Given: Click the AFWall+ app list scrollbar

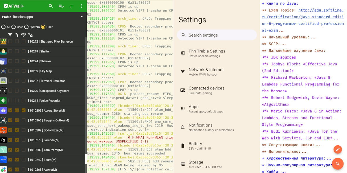Looking at the screenshot, I should [86, 159].
